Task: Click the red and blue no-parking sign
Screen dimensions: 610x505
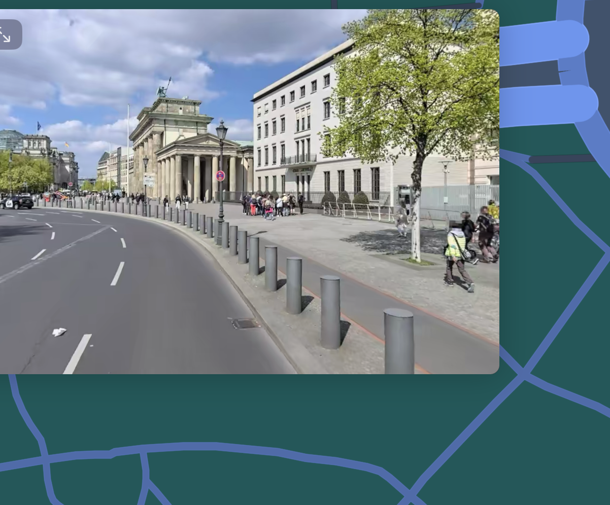Action: point(220,176)
